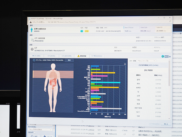This screenshot has height=137, width=182.
Task: Click the patient person icon
Action: (x=32, y=29)
